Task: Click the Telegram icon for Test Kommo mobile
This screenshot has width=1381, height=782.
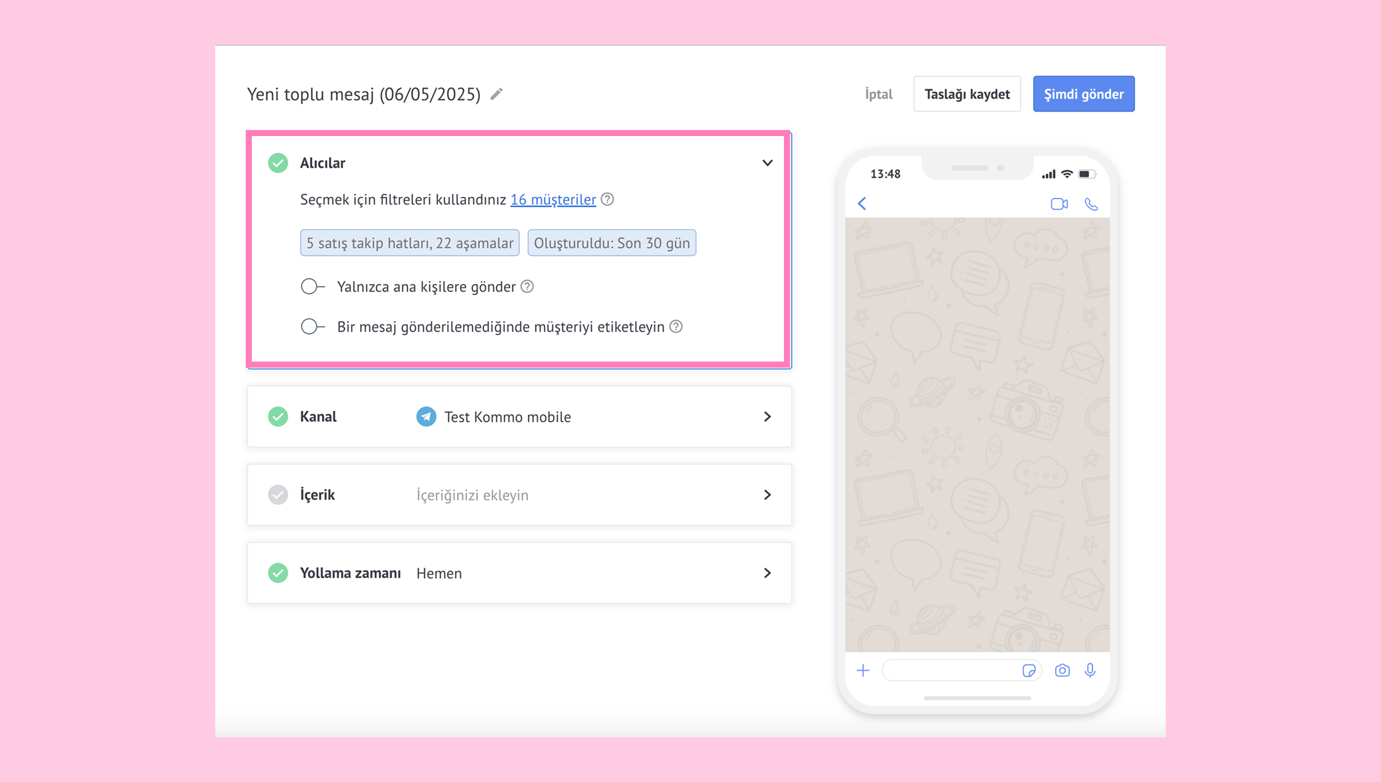Action: point(426,416)
